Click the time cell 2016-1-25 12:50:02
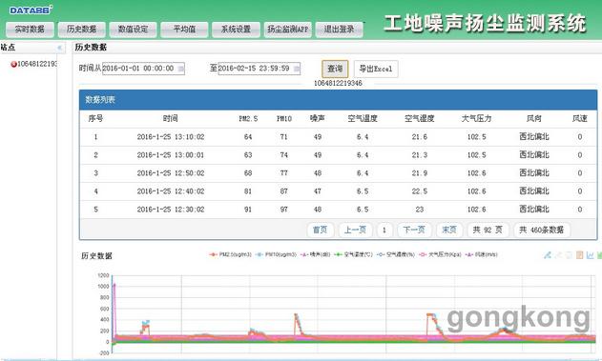Screen dimensions: 602x361 (171, 173)
